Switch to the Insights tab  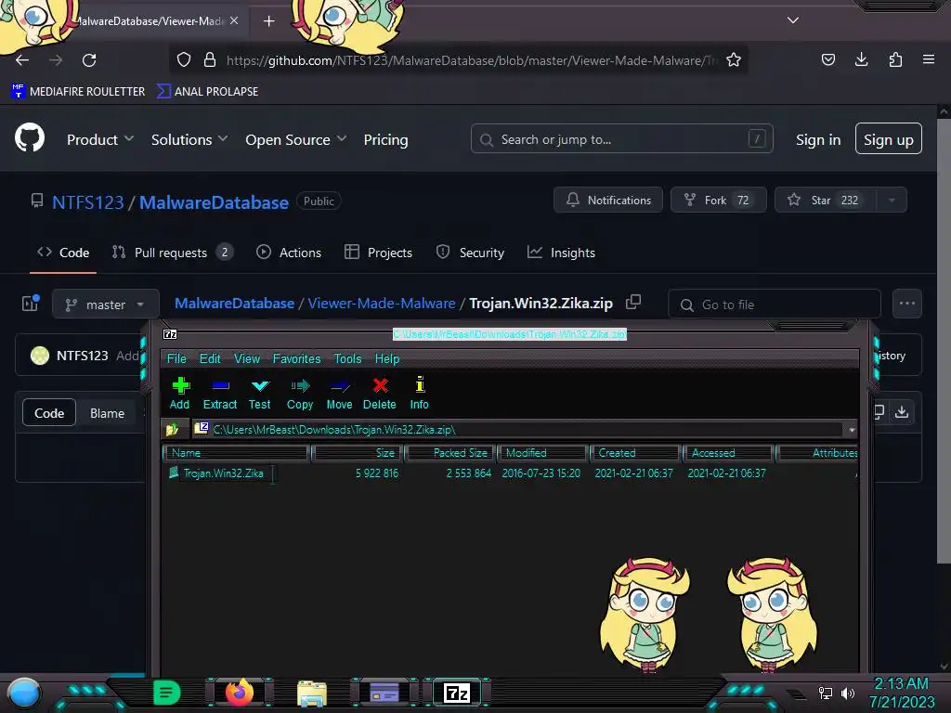(x=561, y=253)
